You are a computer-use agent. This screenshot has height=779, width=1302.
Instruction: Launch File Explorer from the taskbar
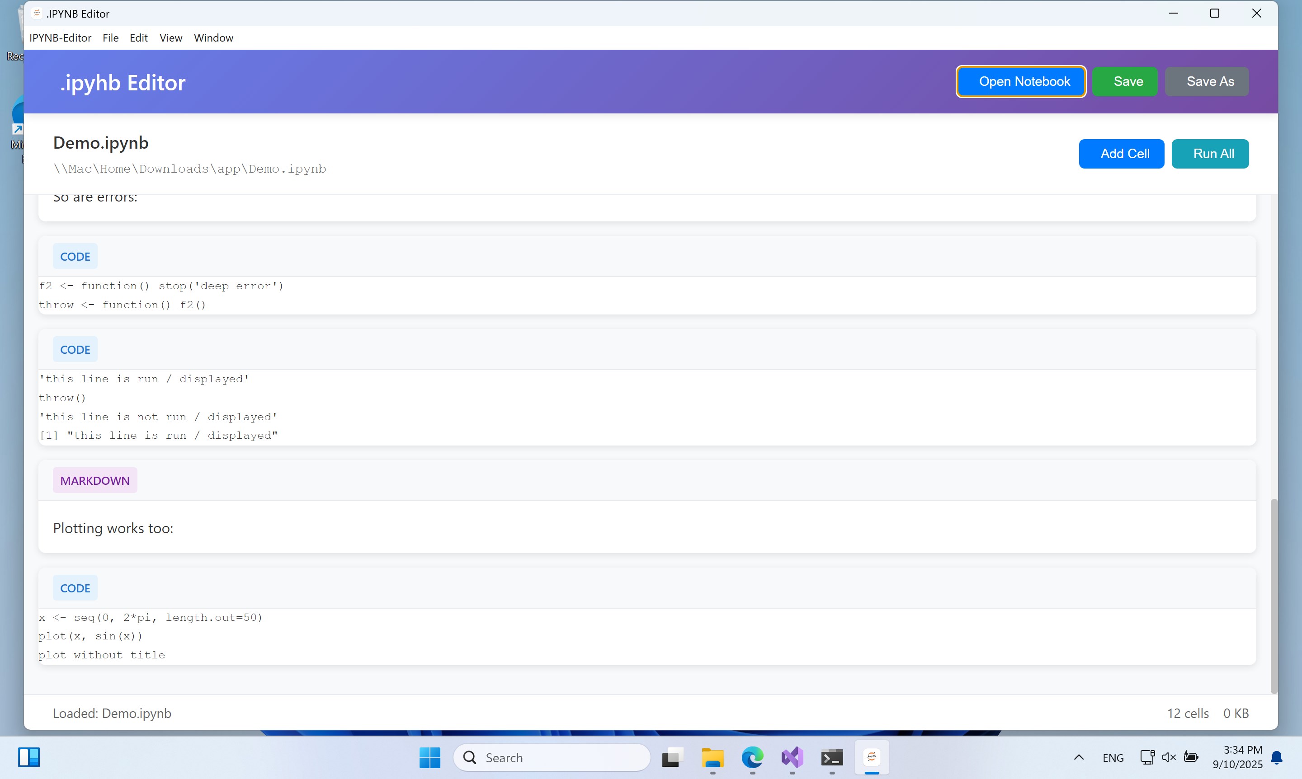(712, 757)
